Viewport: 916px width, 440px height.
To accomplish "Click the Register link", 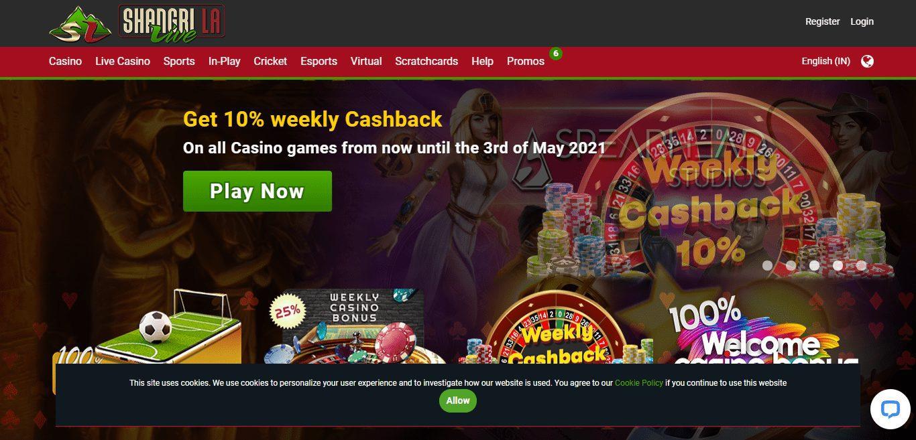I will tap(823, 21).
